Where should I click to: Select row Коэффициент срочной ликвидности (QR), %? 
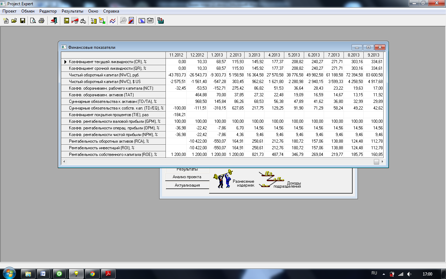pos(114,68)
